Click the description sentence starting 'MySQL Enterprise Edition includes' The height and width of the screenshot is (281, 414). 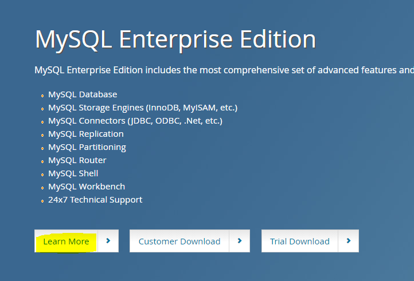[224, 70]
